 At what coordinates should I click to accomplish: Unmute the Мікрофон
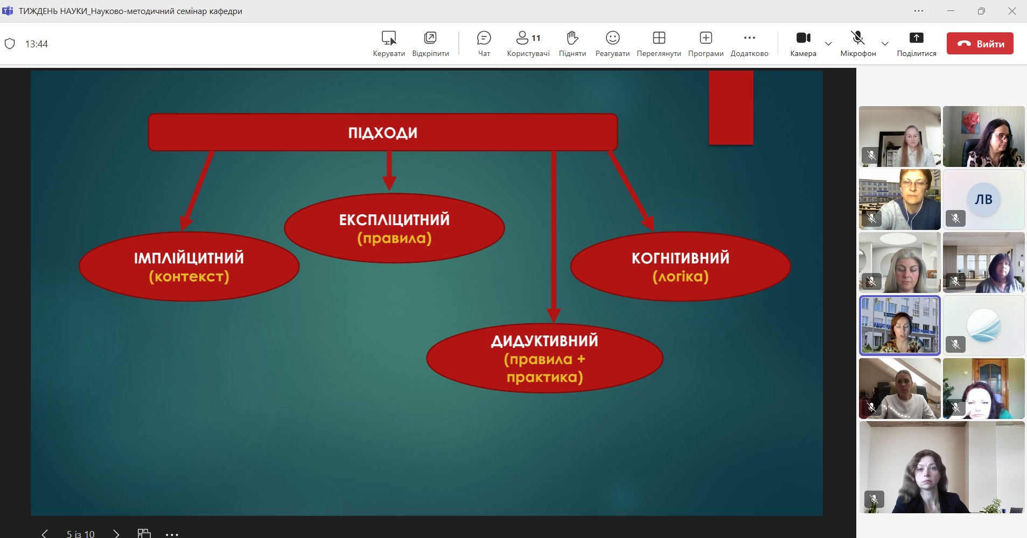click(x=857, y=43)
